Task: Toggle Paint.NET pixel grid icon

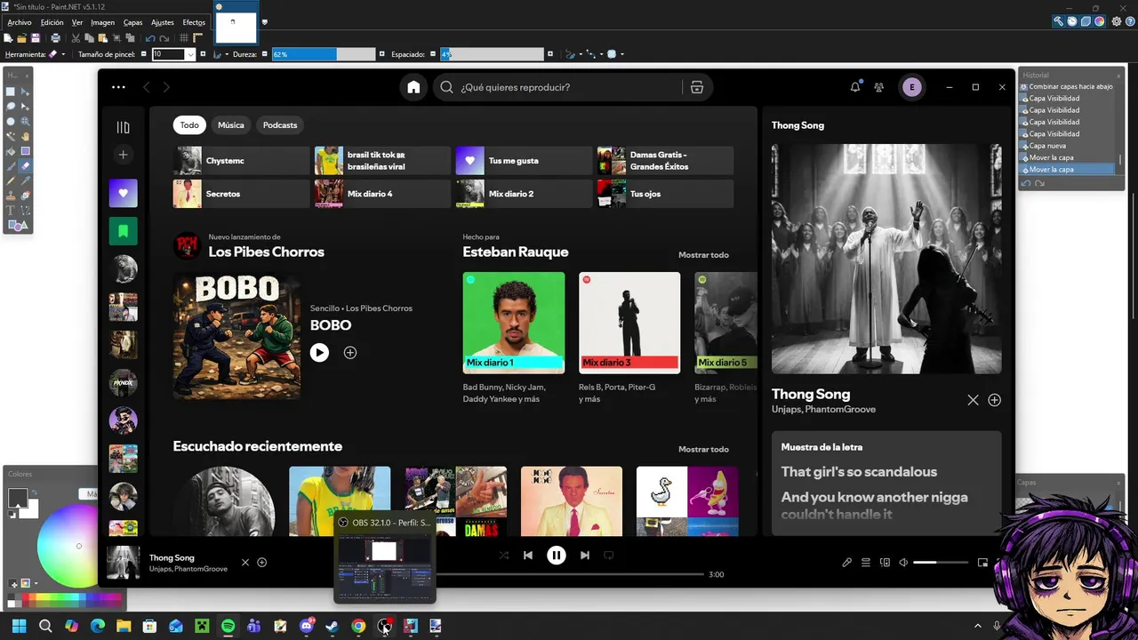Action: [x=183, y=38]
